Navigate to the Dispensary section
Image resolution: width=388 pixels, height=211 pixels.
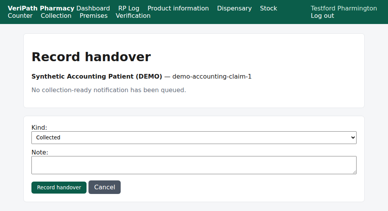(x=234, y=8)
